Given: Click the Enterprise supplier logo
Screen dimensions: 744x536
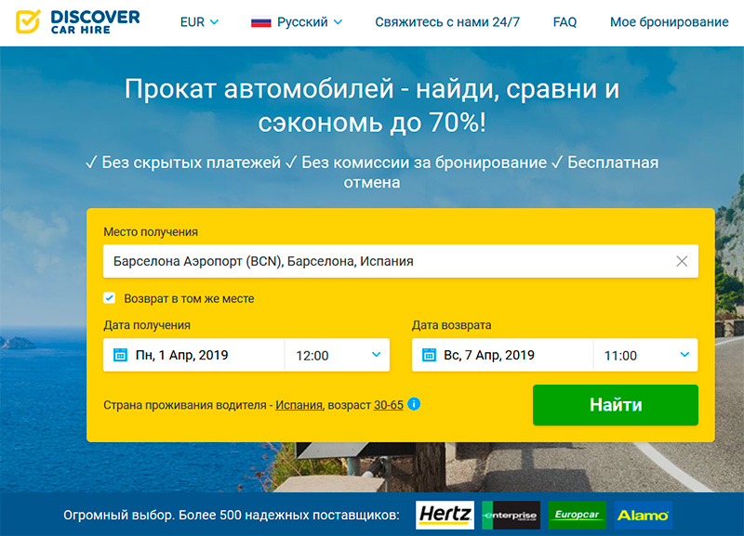Looking at the screenshot, I should pyautogui.click(x=511, y=515).
